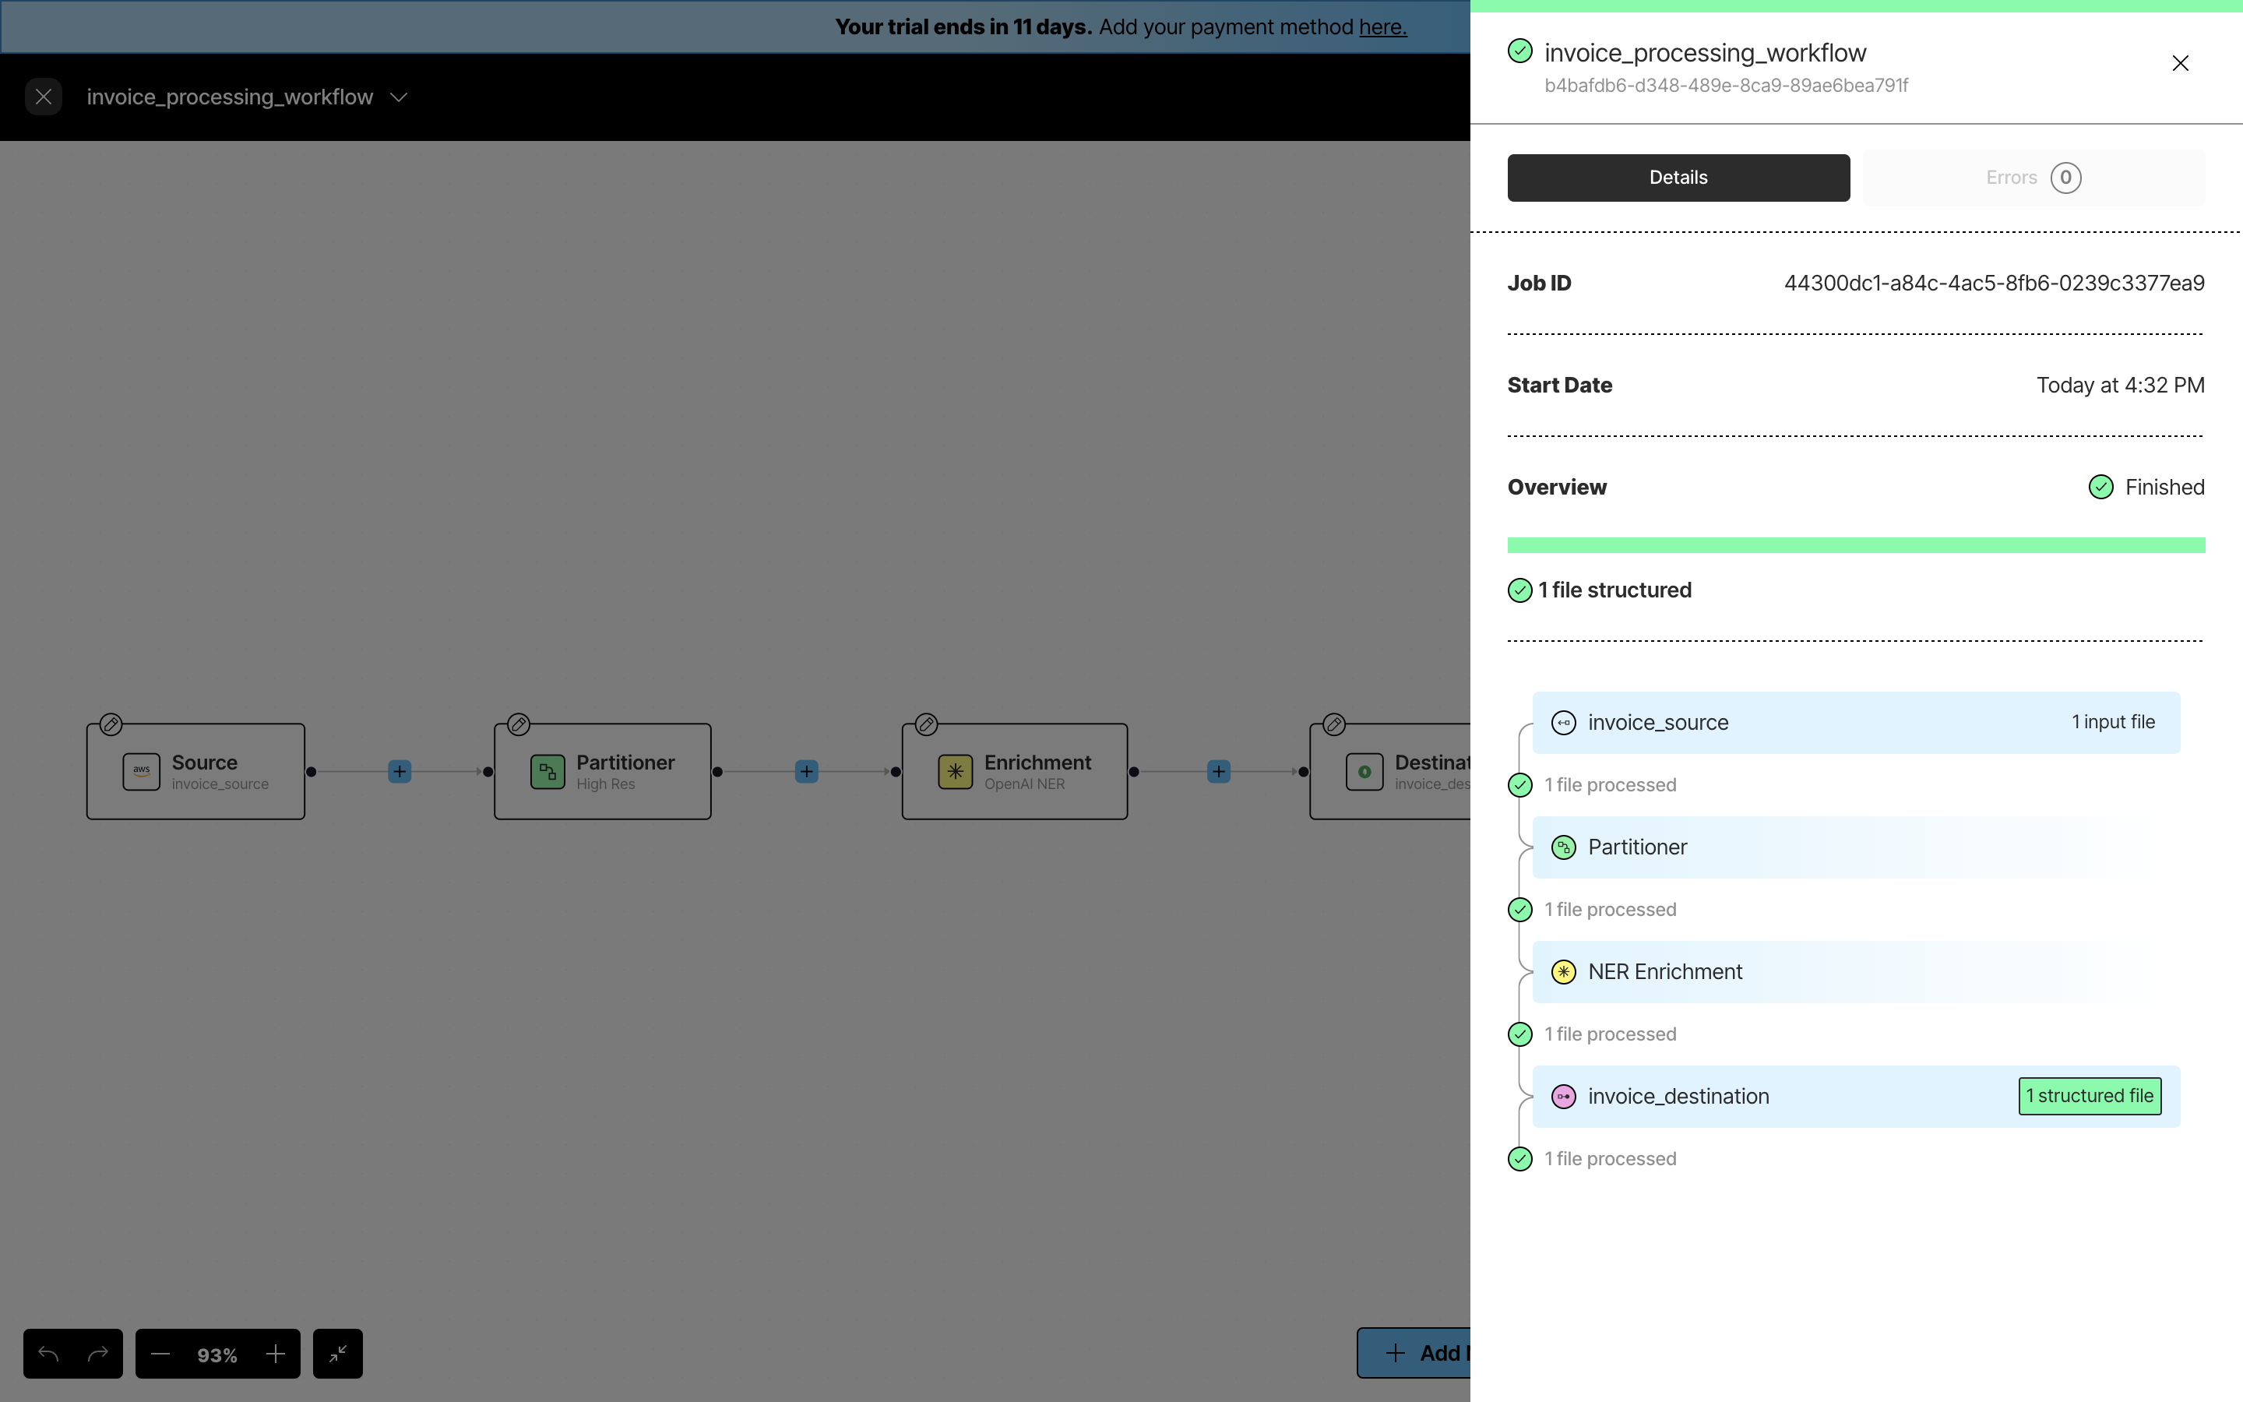Add node between Enrichment and Destination

1218,771
